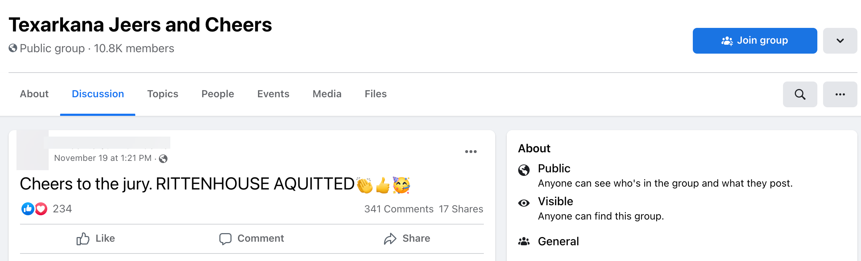The width and height of the screenshot is (861, 261).
Task: Open the post options three-dot menu
Action: (471, 152)
